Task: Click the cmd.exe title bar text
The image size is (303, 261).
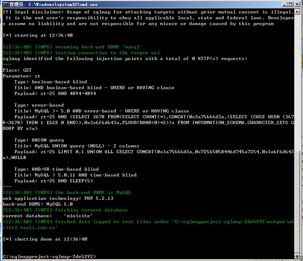Action: [x=53, y=4]
